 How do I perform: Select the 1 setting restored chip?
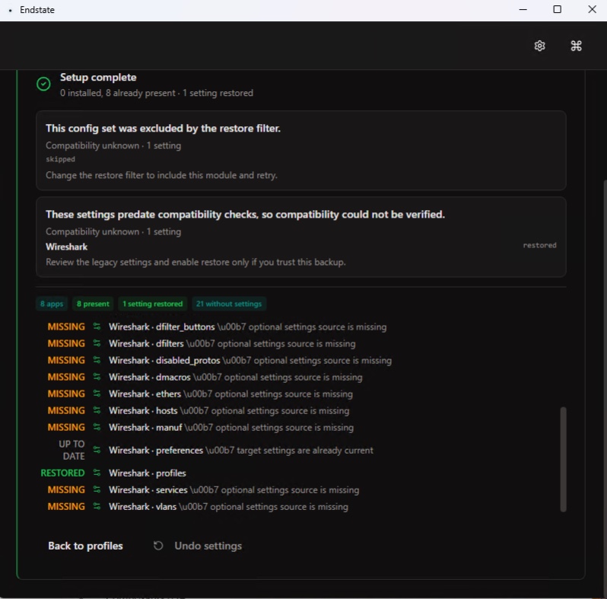coord(153,304)
